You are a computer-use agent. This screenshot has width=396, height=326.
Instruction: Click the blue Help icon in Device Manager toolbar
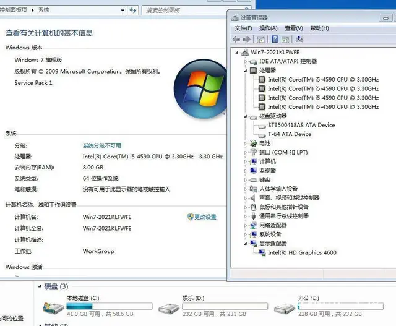[x=275, y=39]
